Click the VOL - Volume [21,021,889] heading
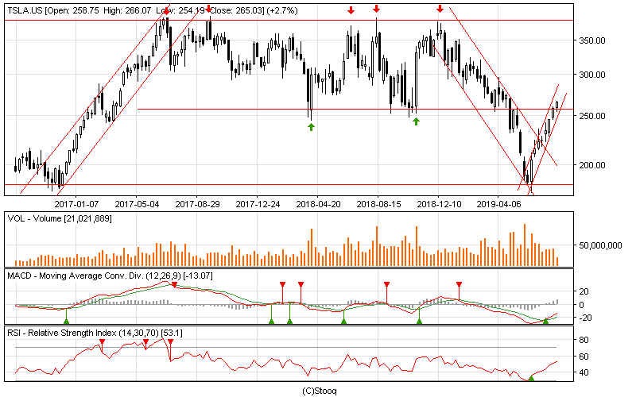 (x=60, y=219)
